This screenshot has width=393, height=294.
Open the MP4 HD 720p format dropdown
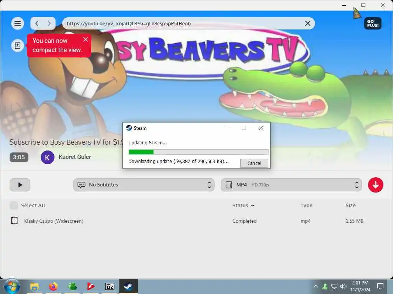point(291,185)
